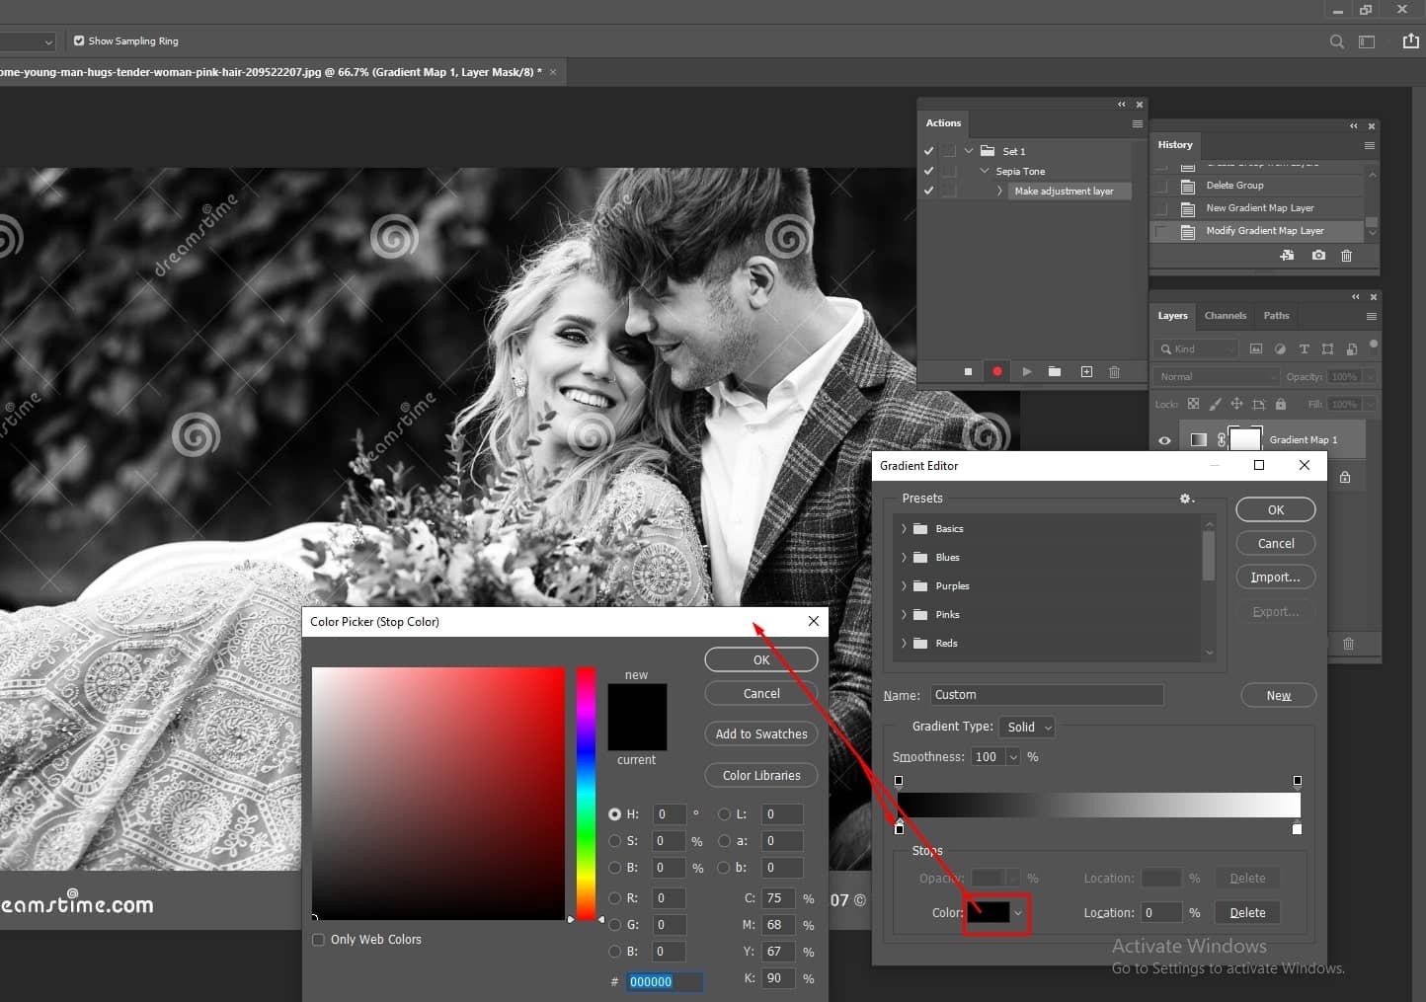Click the Add to Swatches button

pyautogui.click(x=760, y=733)
